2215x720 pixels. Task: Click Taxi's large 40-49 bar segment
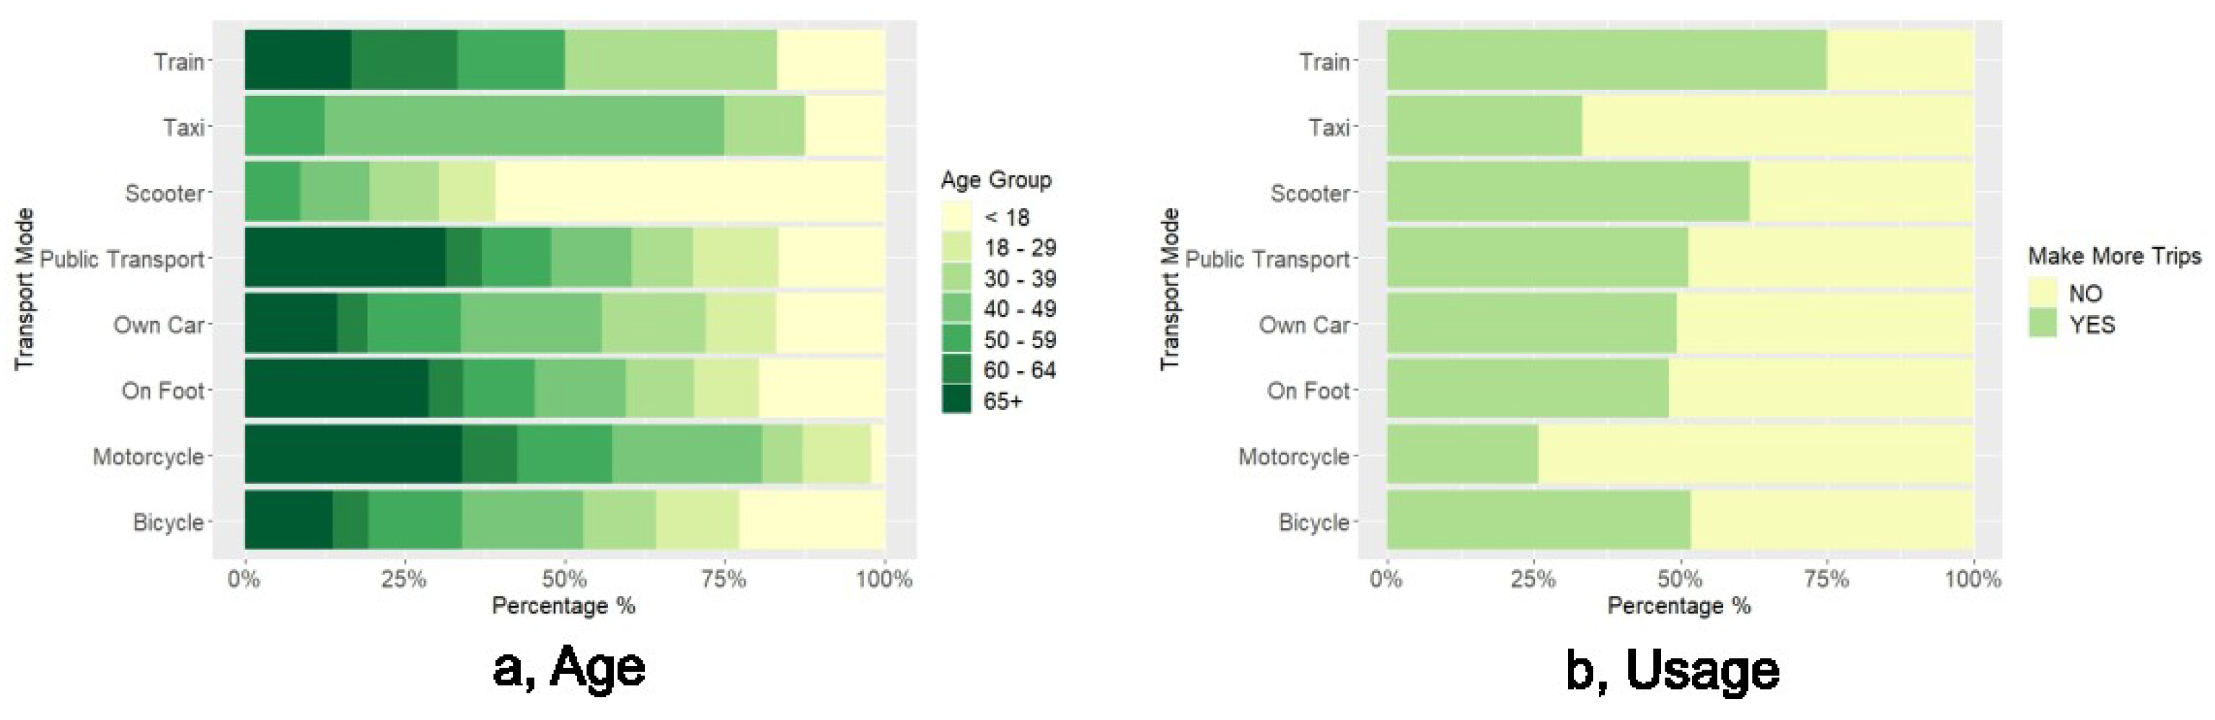click(x=524, y=126)
